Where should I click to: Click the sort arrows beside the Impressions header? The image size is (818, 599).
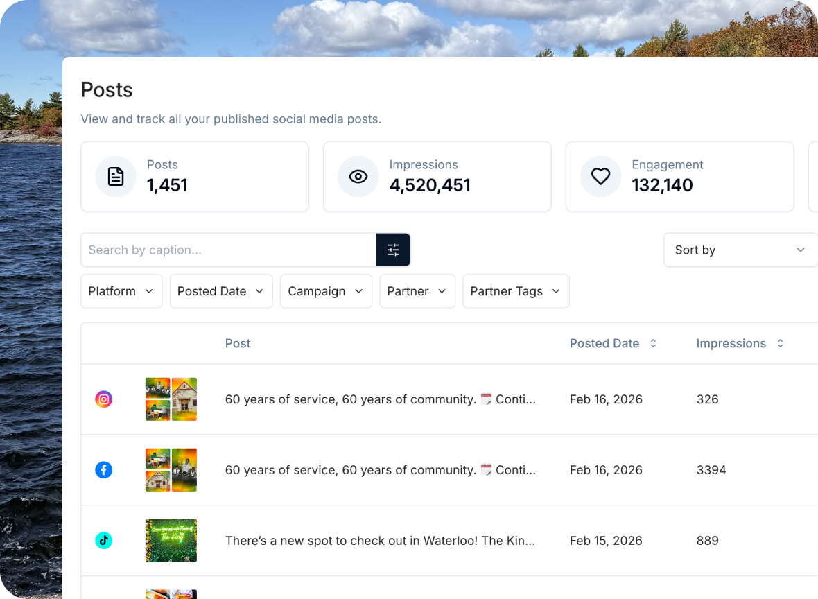780,343
